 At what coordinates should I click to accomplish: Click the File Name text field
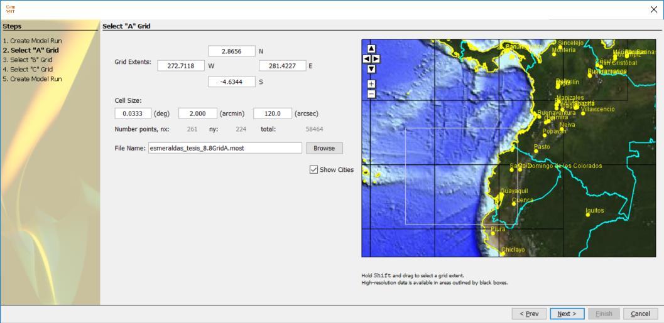[226, 148]
